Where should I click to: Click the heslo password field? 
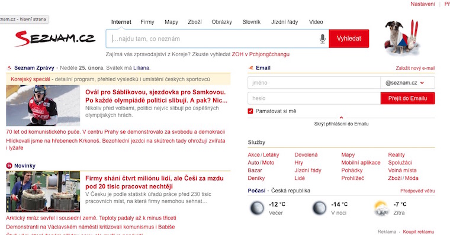(314, 98)
